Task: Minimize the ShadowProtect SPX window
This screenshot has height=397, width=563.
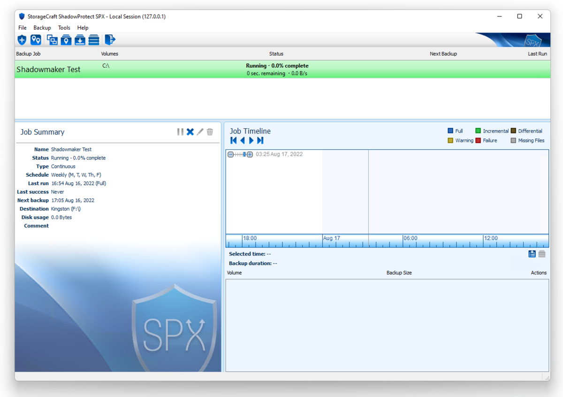Action: coord(500,16)
